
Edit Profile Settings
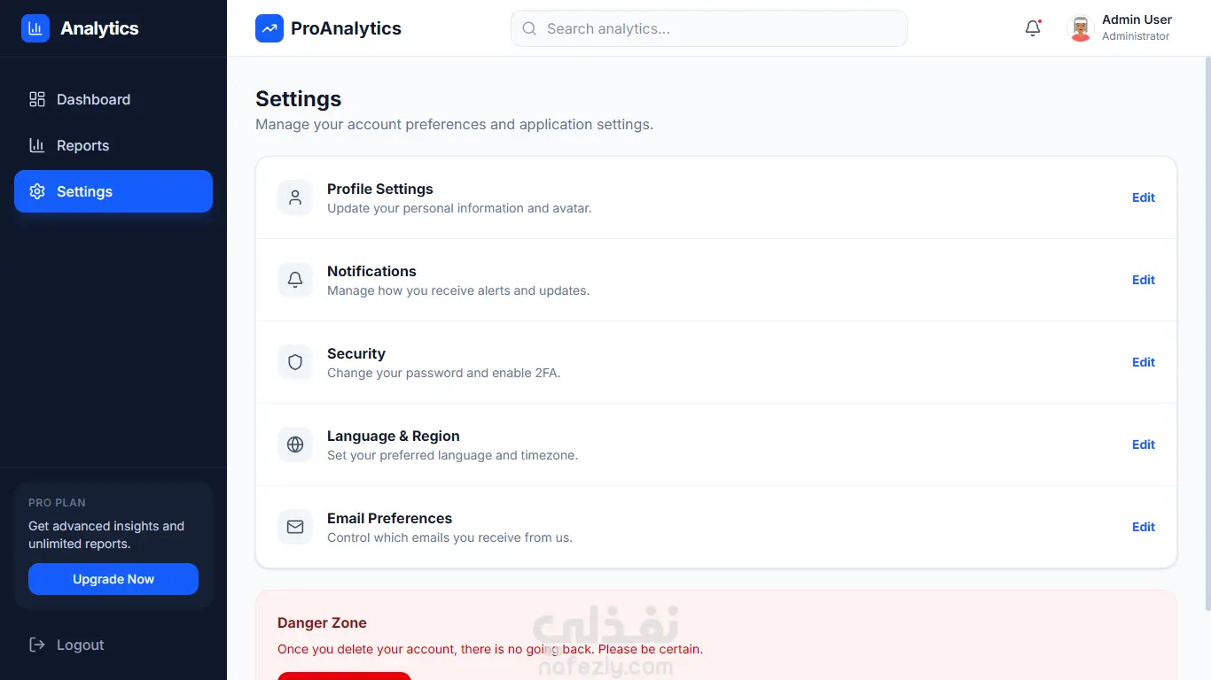tap(1143, 197)
